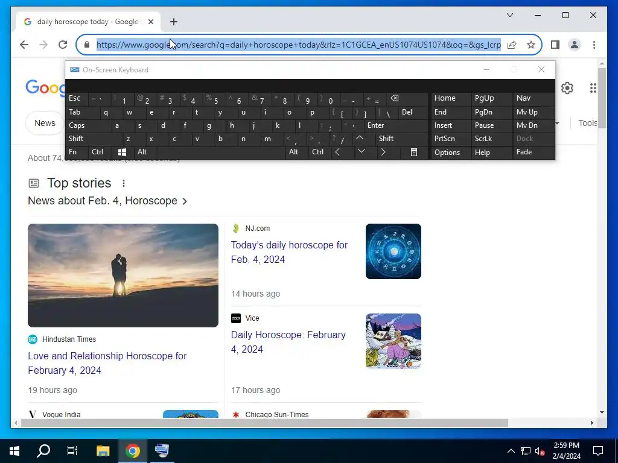This screenshot has width=618, height=463.
Task: Bookmark this page with the star icon
Action: pyautogui.click(x=531, y=45)
